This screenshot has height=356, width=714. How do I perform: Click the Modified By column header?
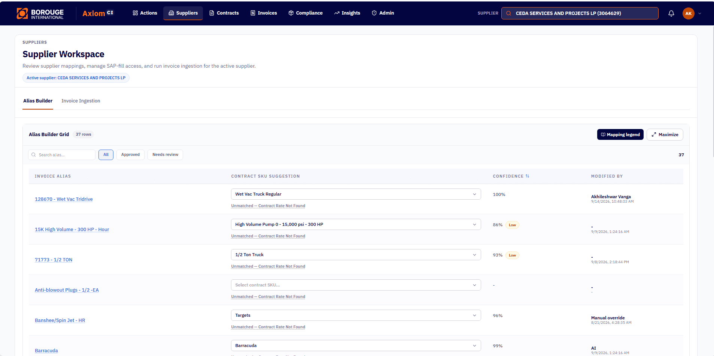[607, 176]
